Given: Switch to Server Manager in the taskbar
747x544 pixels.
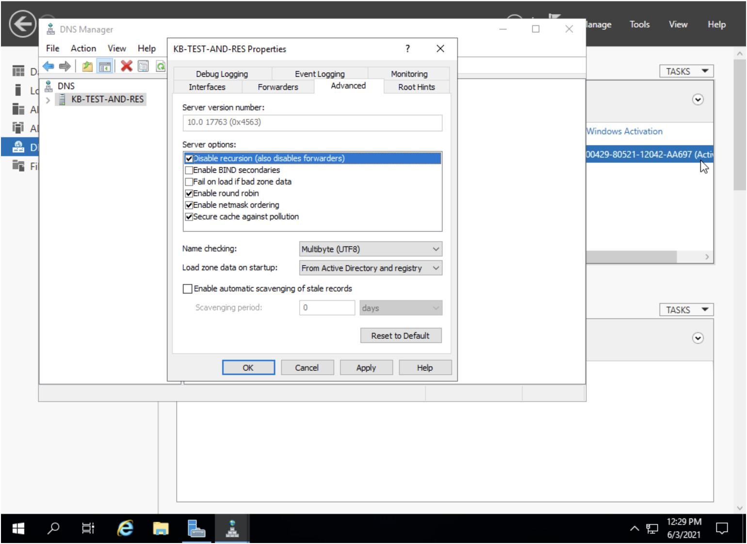Looking at the screenshot, I should click(196, 528).
